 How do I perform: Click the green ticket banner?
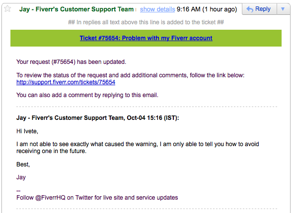(x=146, y=38)
